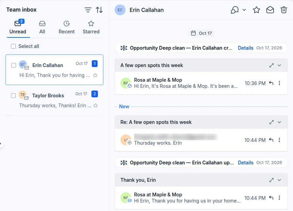Open the filter icon in Team inbox
Image resolution: width=293 pixels, height=211 pixels.
[88, 10]
